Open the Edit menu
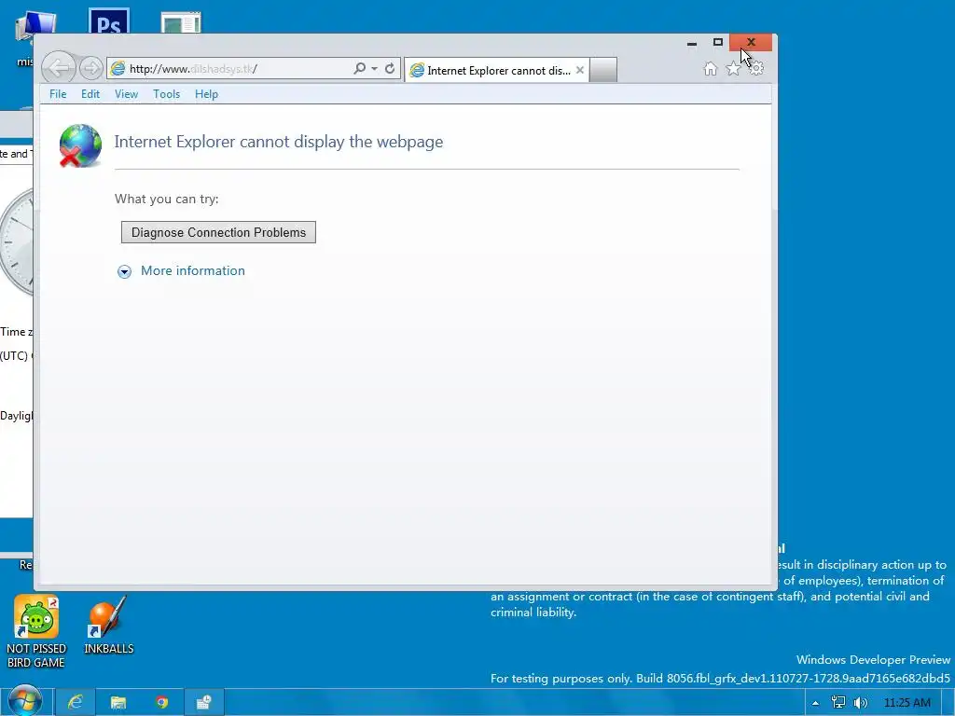Viewport: 955px width, 716px height. (90, 94)
